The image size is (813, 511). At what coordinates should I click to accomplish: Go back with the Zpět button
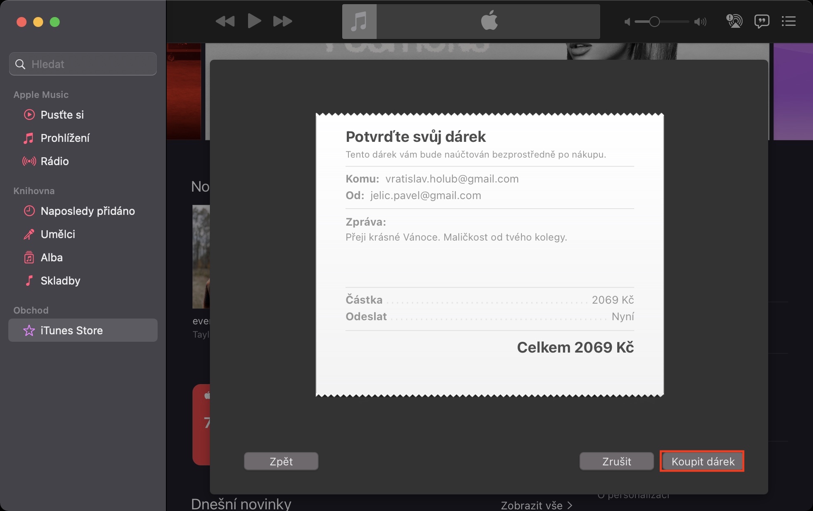[281, 461]
